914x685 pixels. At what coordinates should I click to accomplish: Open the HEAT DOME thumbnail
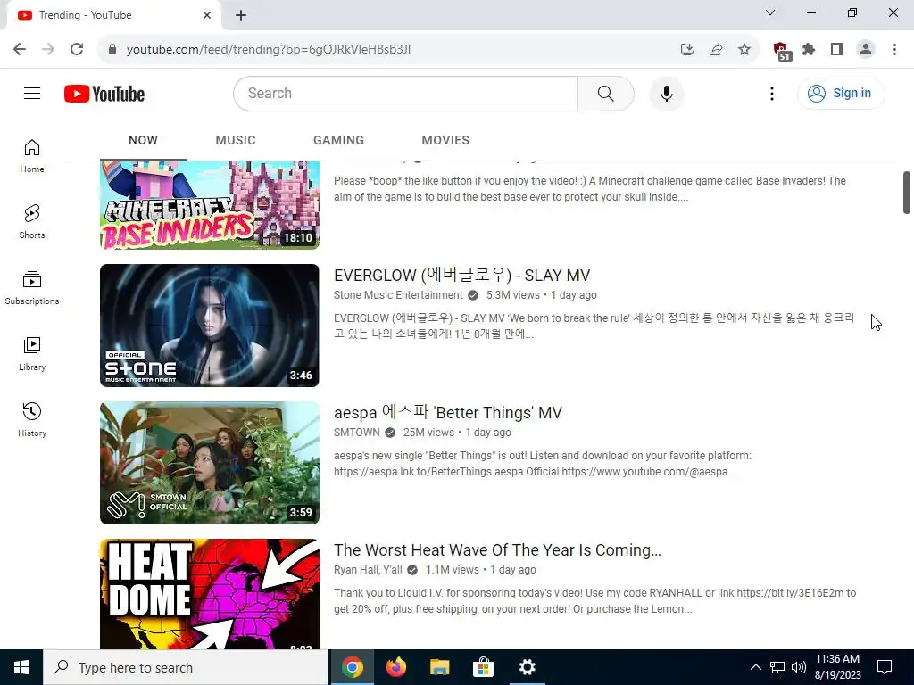click(210, 594)
